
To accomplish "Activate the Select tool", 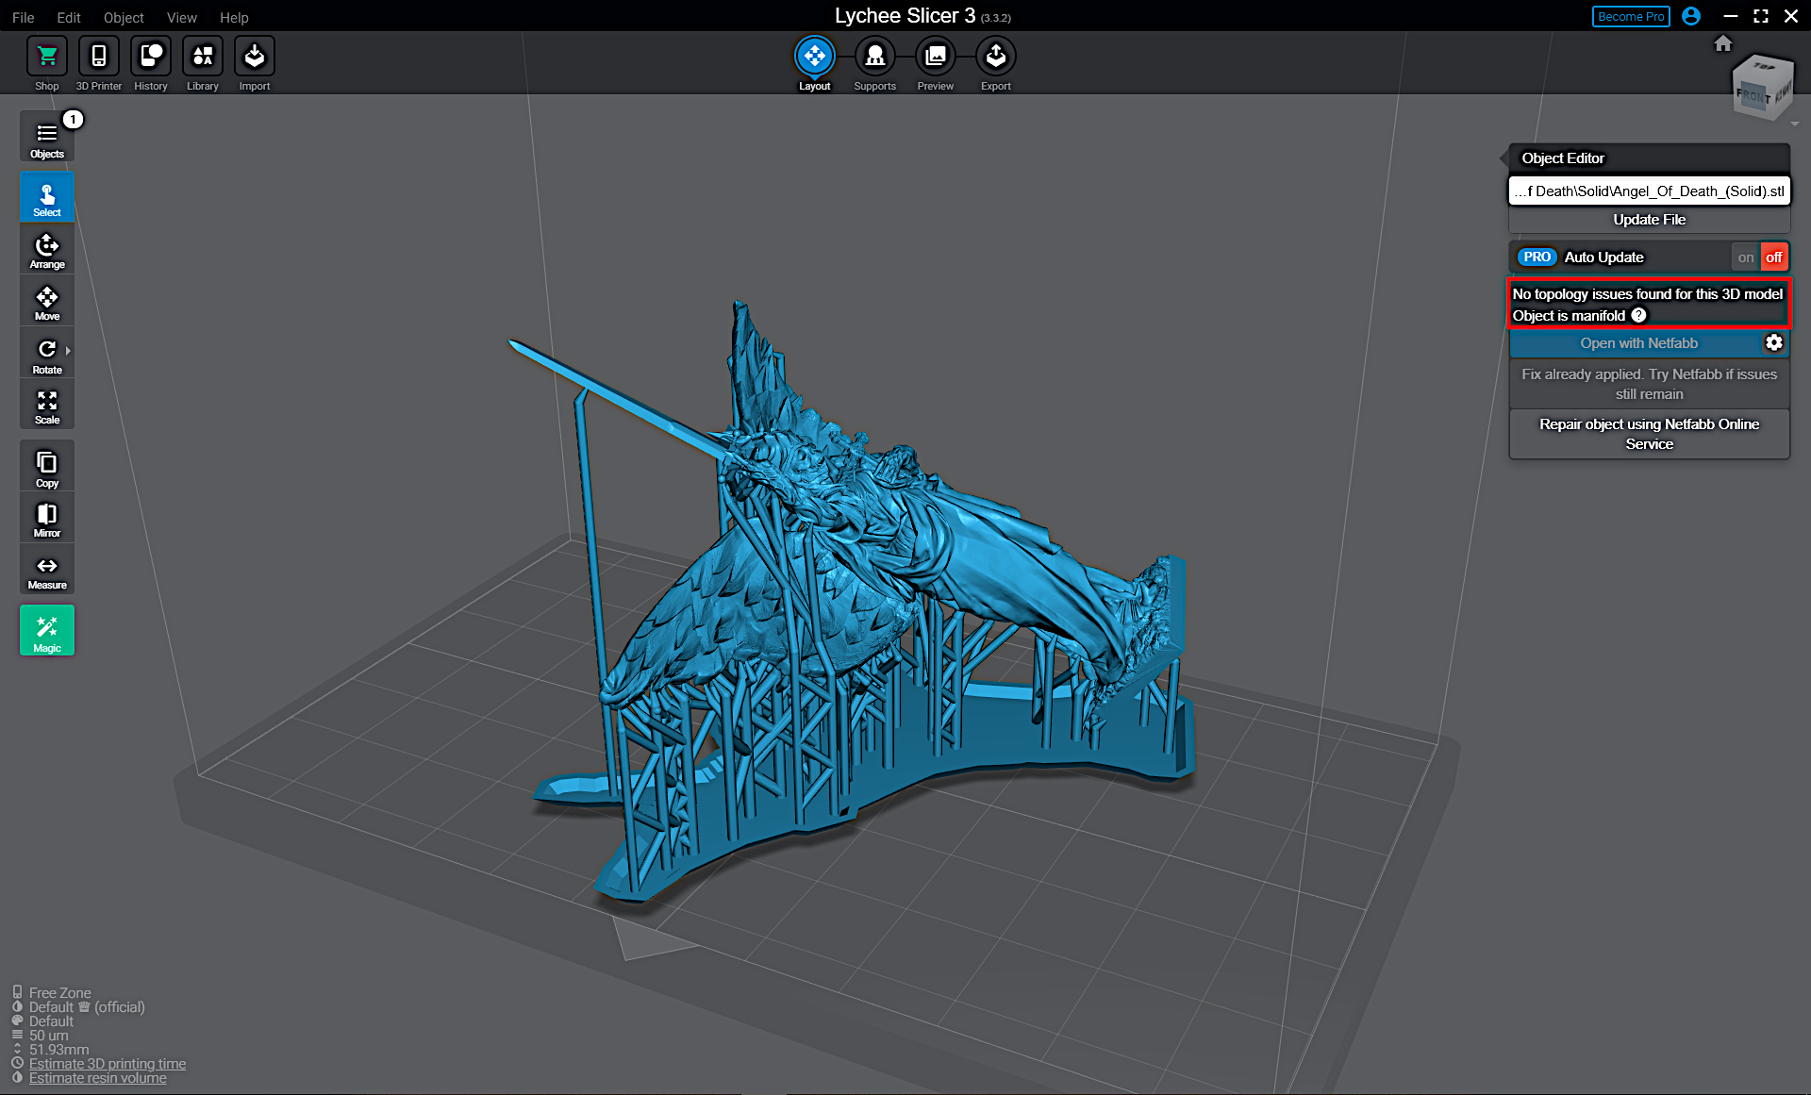I will [x=46, y=196].
